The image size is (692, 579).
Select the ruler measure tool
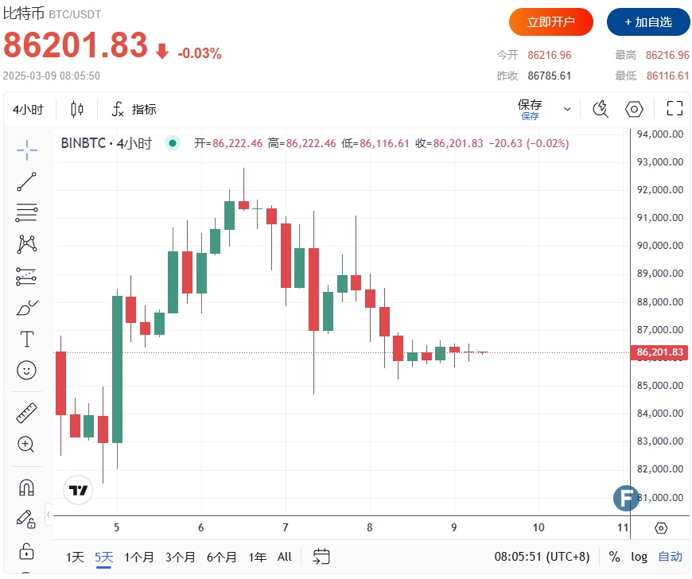[26, 413]
